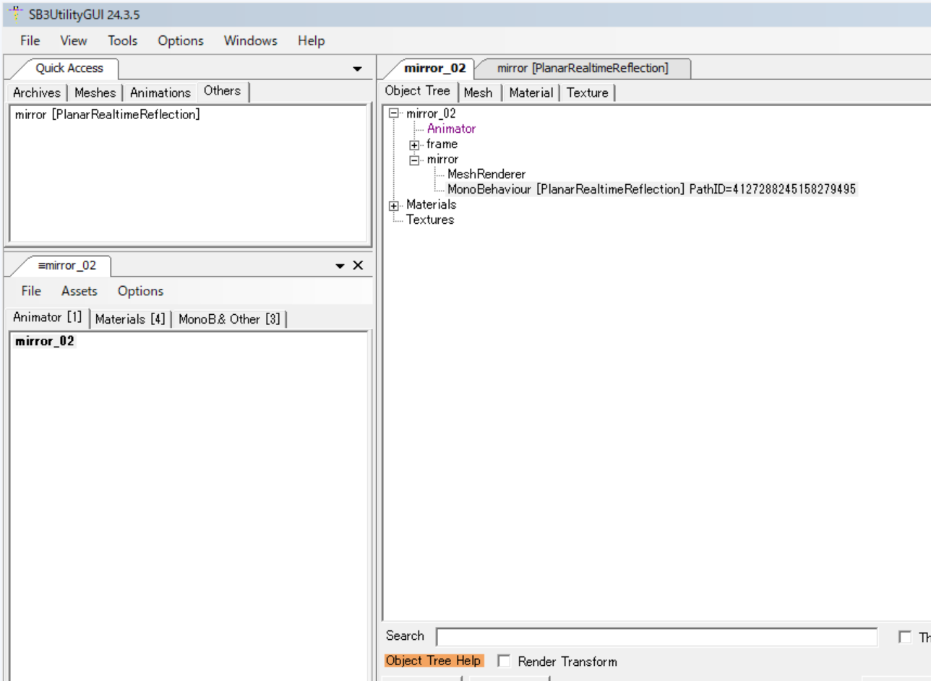Open the MonoB& Other [3] tab
Viewport: 931px width, 681px height.
pos(229,319)
